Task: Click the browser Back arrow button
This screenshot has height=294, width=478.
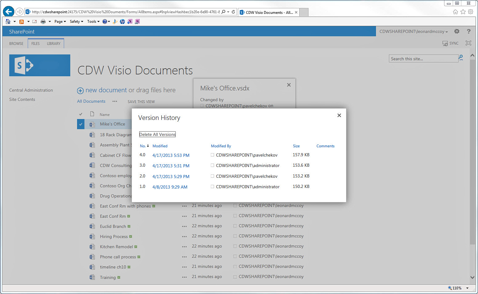Action: (x=9, y=12)
